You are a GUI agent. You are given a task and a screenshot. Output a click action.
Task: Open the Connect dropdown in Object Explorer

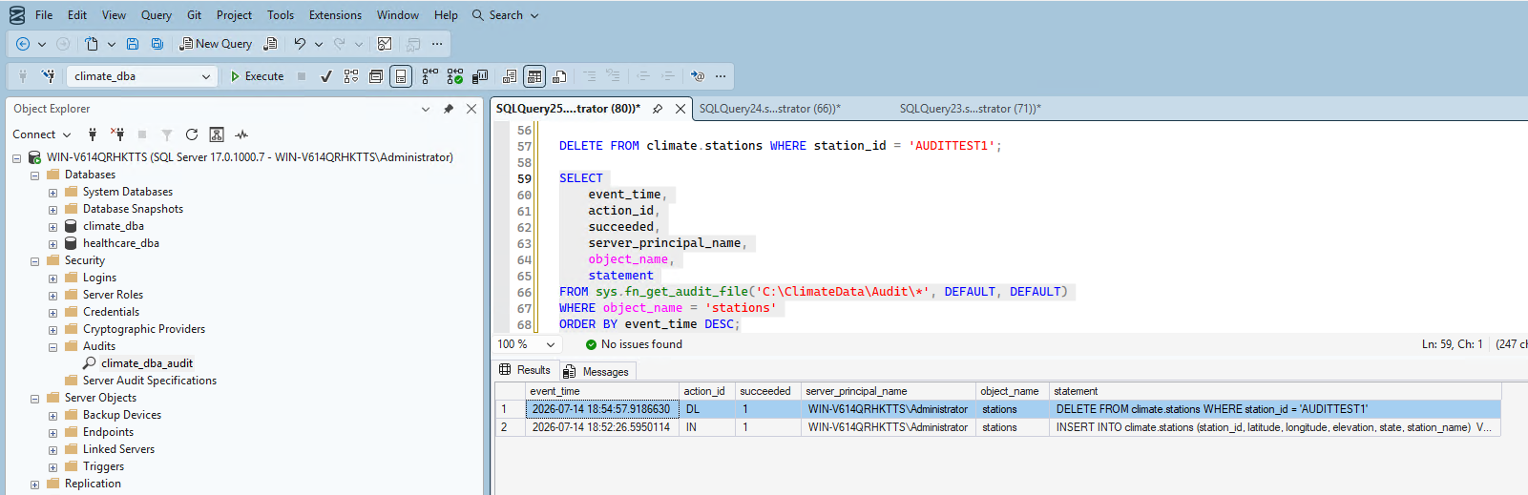67,134
